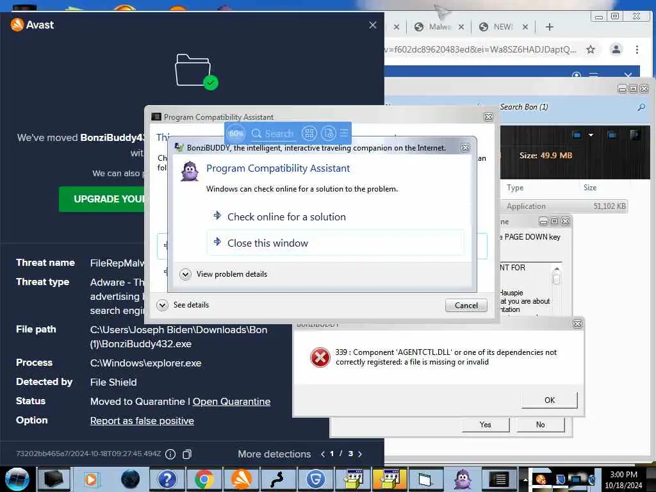Click OK on the AGENTCTL.DLL error
Viewport: 656px width, 492px height.
pos(549,400)
